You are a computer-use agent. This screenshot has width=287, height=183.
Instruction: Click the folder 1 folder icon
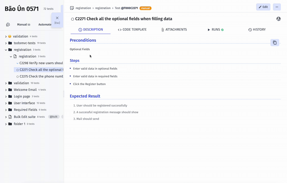[10, 124]
